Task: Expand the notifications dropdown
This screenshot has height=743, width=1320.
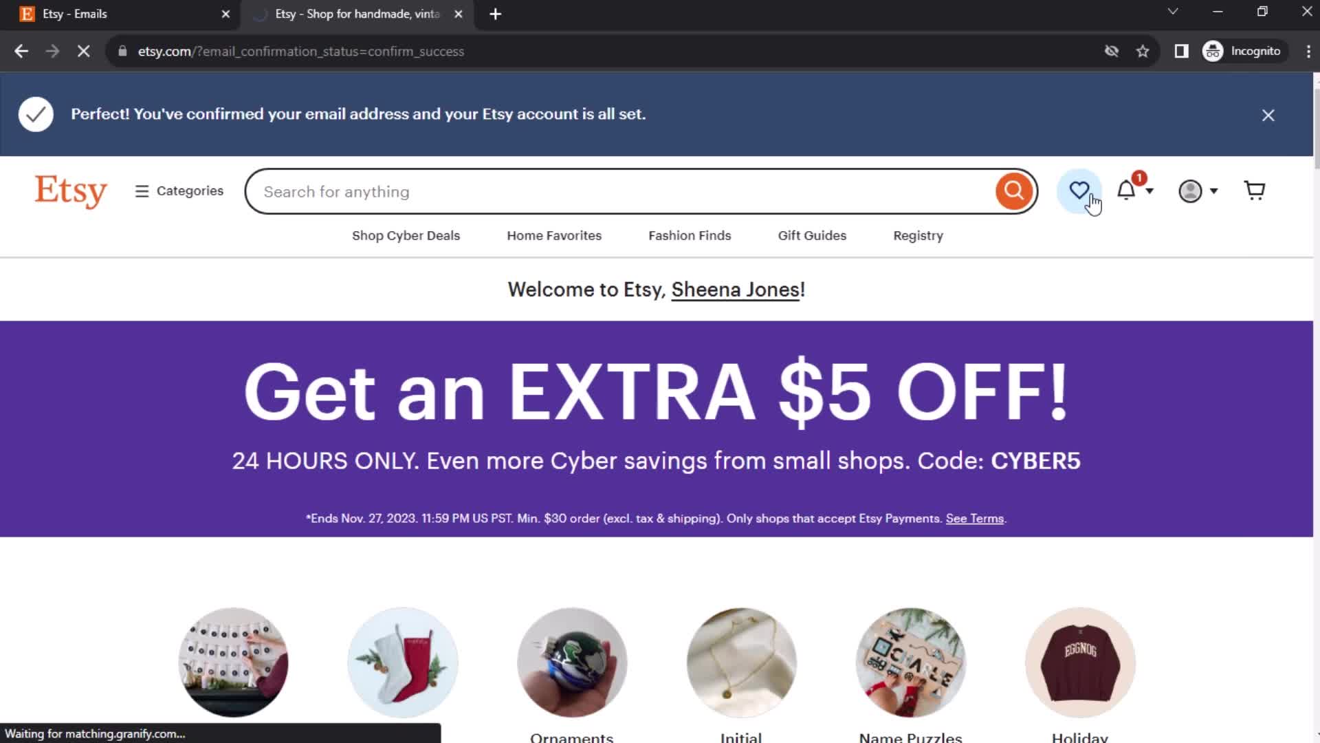Action: click(x=1135, y=191)
